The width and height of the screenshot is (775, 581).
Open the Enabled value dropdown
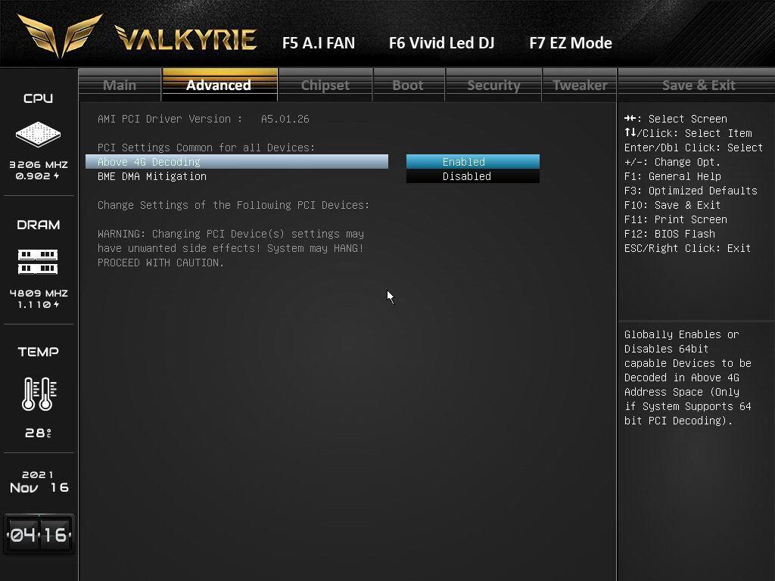(x=473, y=162)
